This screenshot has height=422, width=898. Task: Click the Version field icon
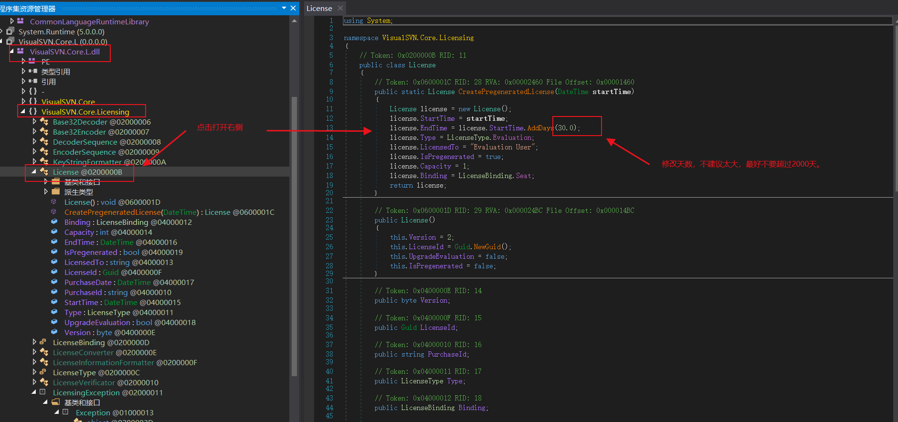54,332
